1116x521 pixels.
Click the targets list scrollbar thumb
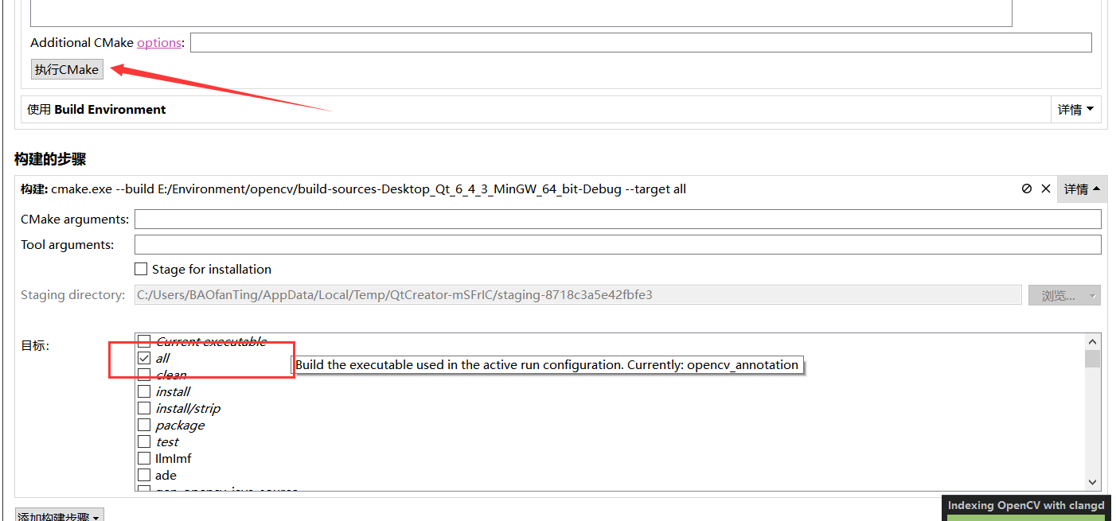click(1092, 359)
